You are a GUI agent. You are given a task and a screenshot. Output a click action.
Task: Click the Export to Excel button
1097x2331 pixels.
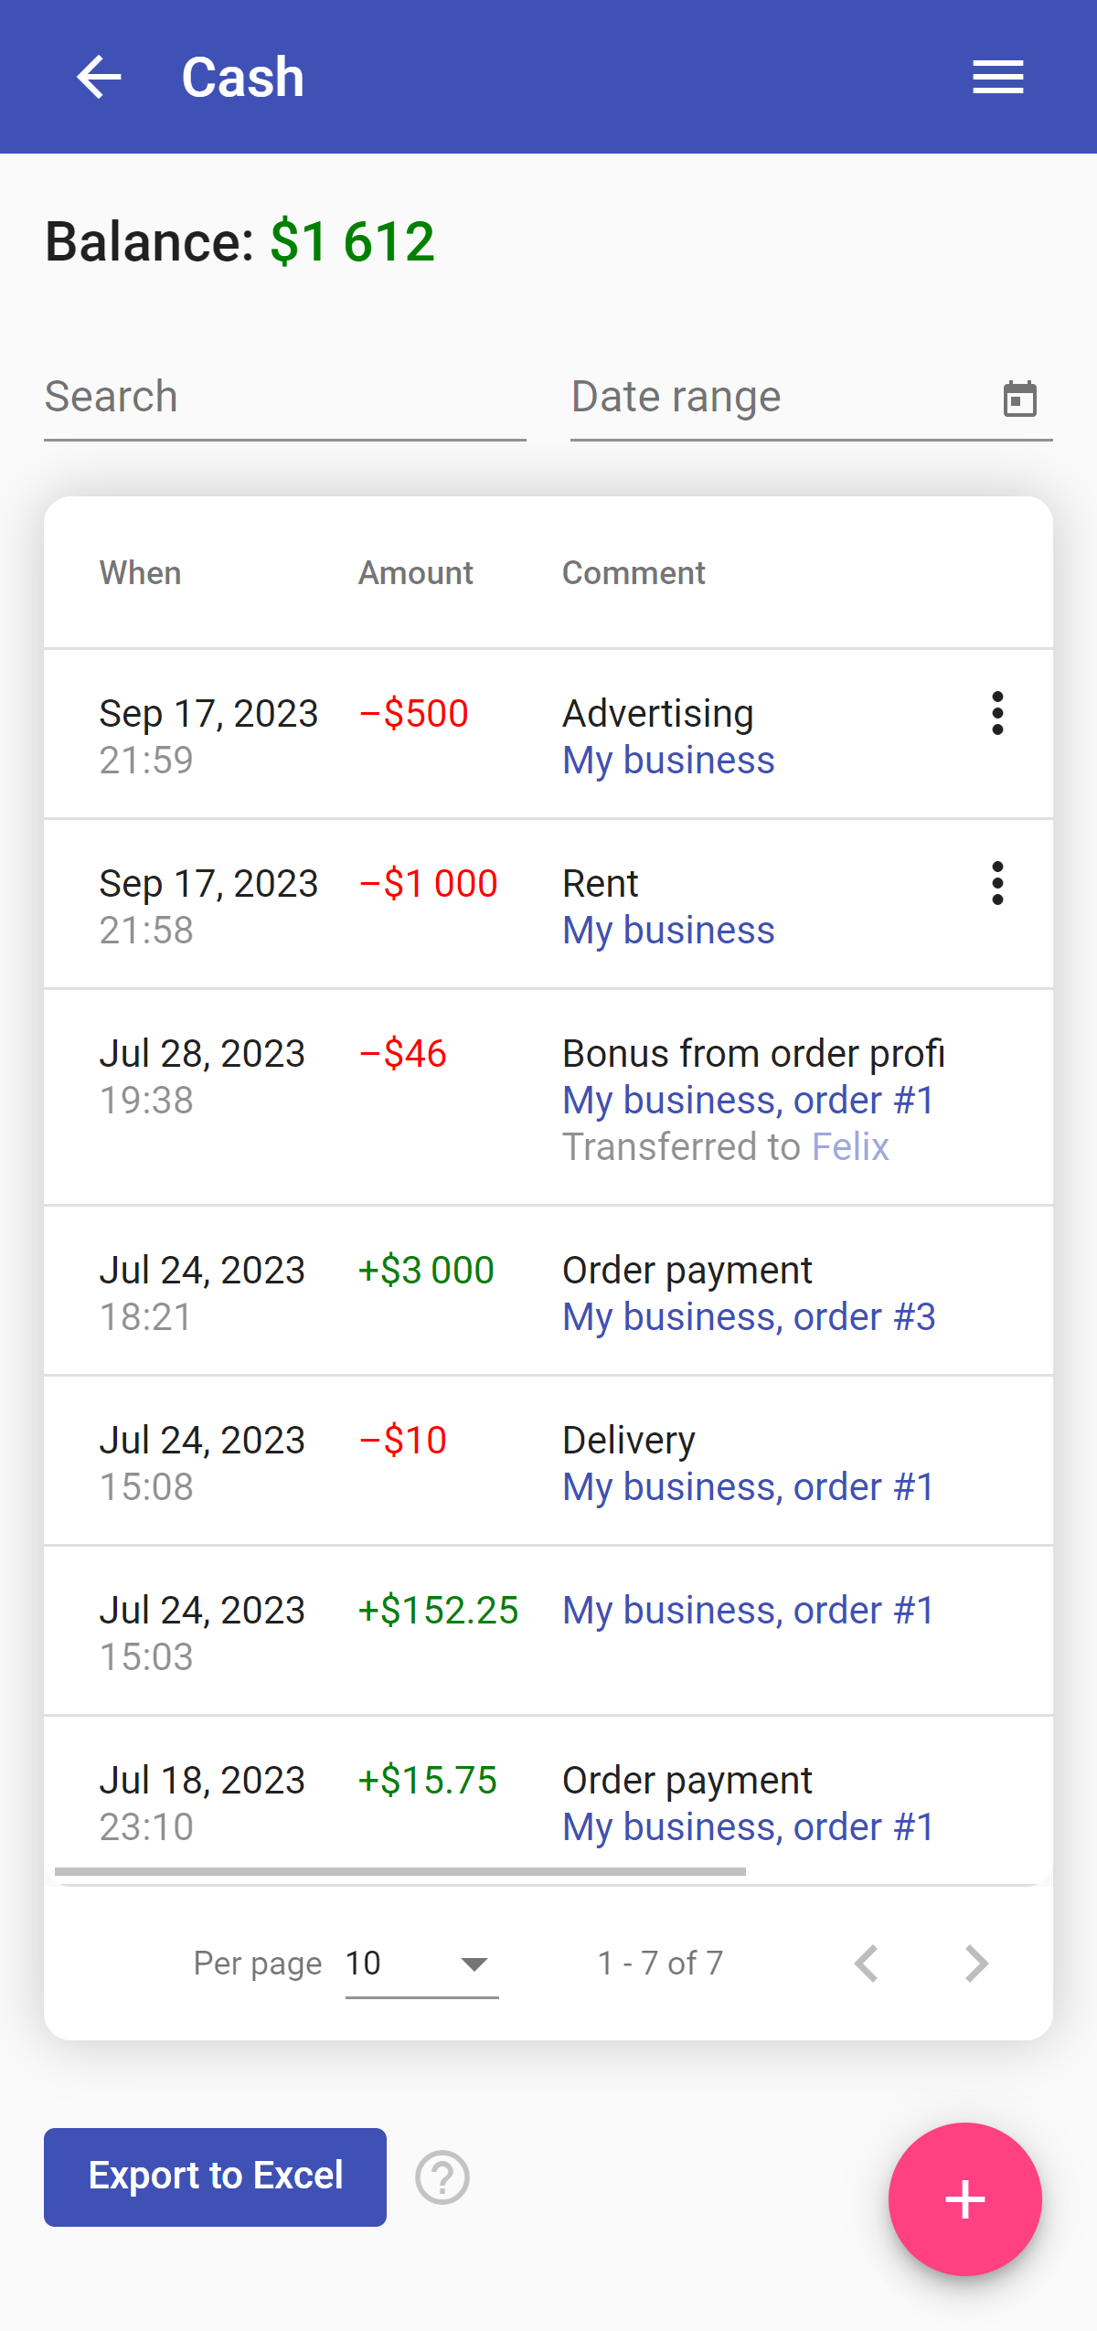(215, 2177)
